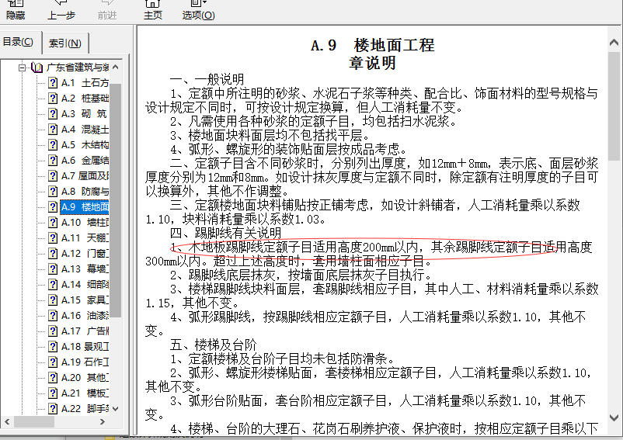The image size is (623, 440).
Task: Open the A.4 混凝土 chapter
Action: click(x=85, y=130)
